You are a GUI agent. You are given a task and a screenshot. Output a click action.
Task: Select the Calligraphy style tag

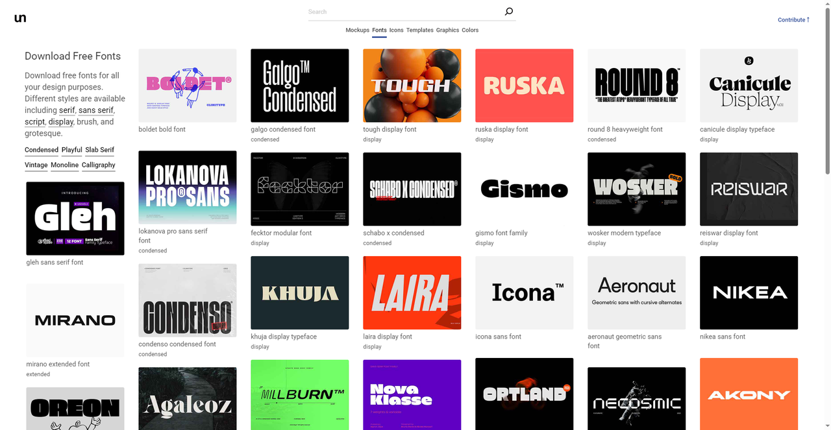(98, 165)
